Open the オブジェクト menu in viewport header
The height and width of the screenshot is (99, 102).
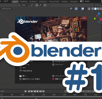click(7, 9)
